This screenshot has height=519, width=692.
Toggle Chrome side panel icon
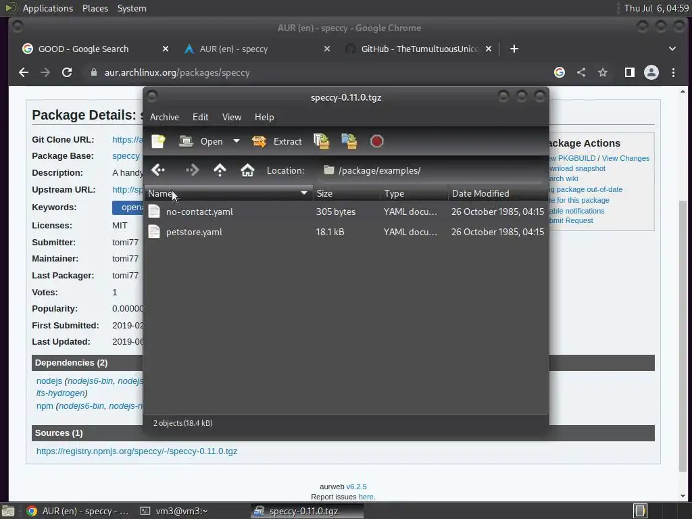point(630,72)
